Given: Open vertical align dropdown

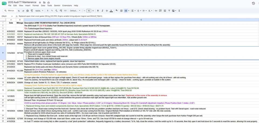Looking at the screenshot, I should point(139,11).
